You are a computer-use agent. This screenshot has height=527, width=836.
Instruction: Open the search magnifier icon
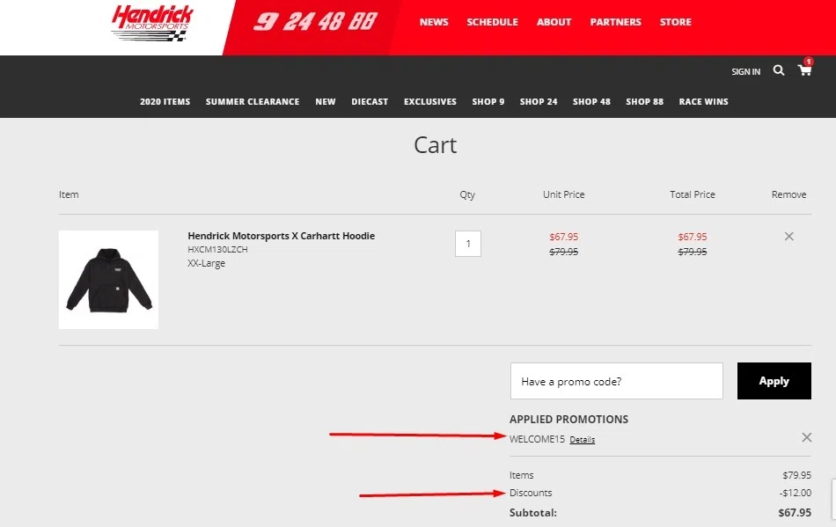[779, 70]
